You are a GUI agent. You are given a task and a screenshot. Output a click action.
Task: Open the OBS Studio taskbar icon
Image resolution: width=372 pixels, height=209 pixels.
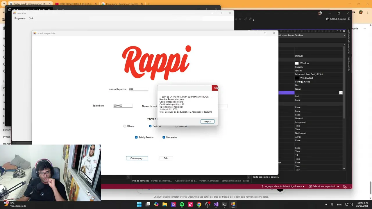point(208,204)
